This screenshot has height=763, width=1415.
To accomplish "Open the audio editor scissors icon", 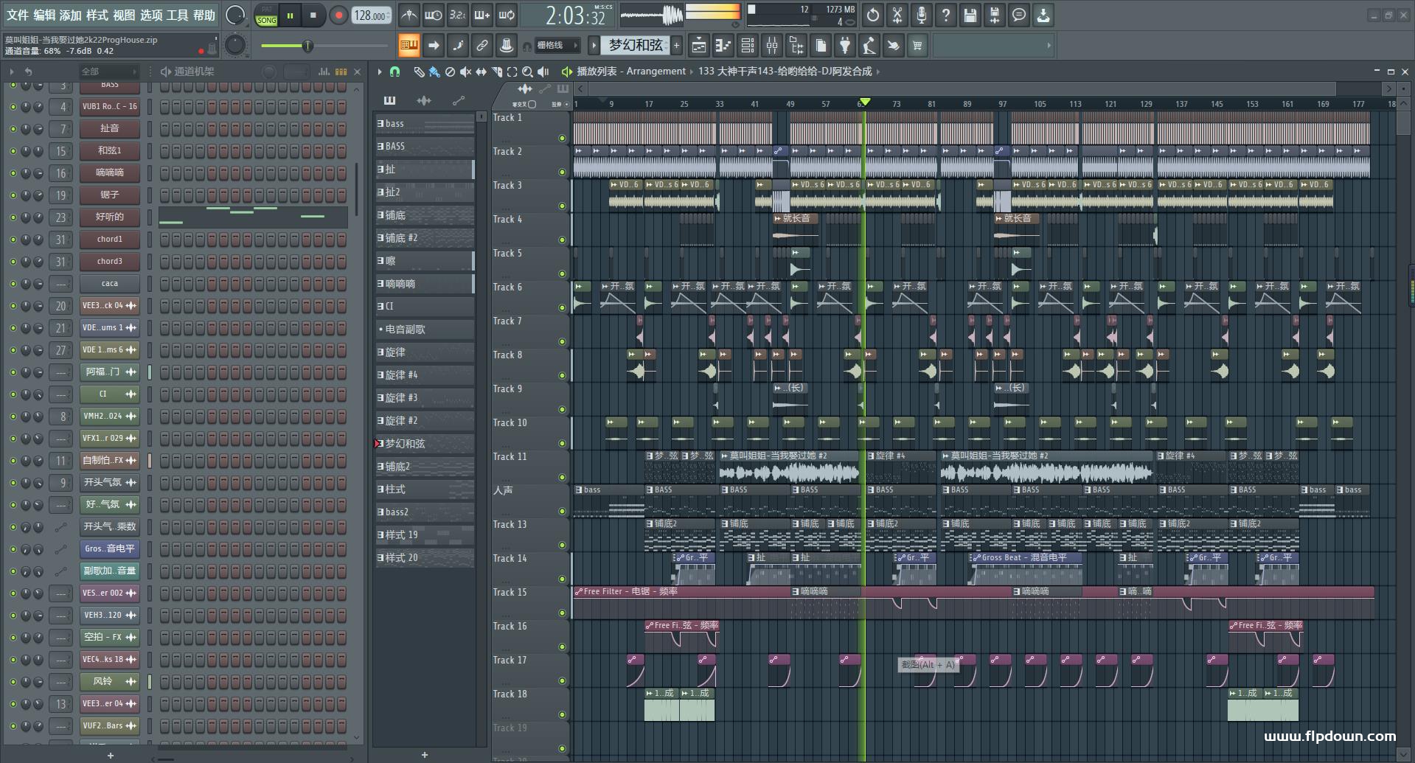I will pos(897,15).
